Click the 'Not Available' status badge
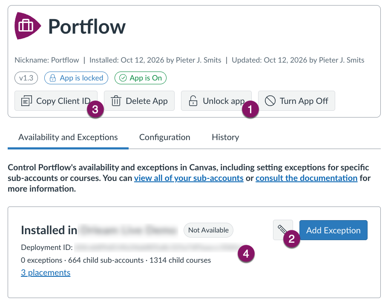Viewport: 391px width, 307px height. coord(208,230)
